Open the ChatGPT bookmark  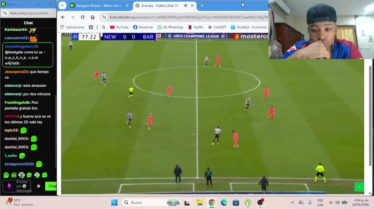217,27
